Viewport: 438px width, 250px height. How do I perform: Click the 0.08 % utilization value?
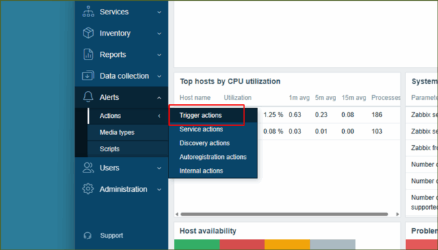[x=273, y=131]
